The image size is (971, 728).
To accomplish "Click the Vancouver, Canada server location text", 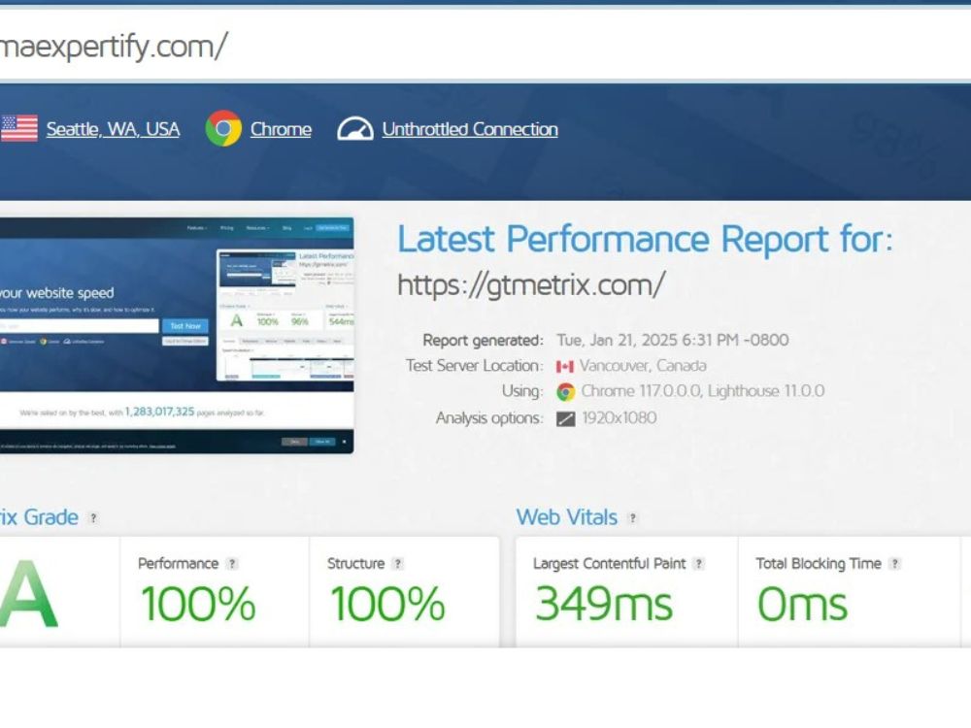I will coord(643,366).
